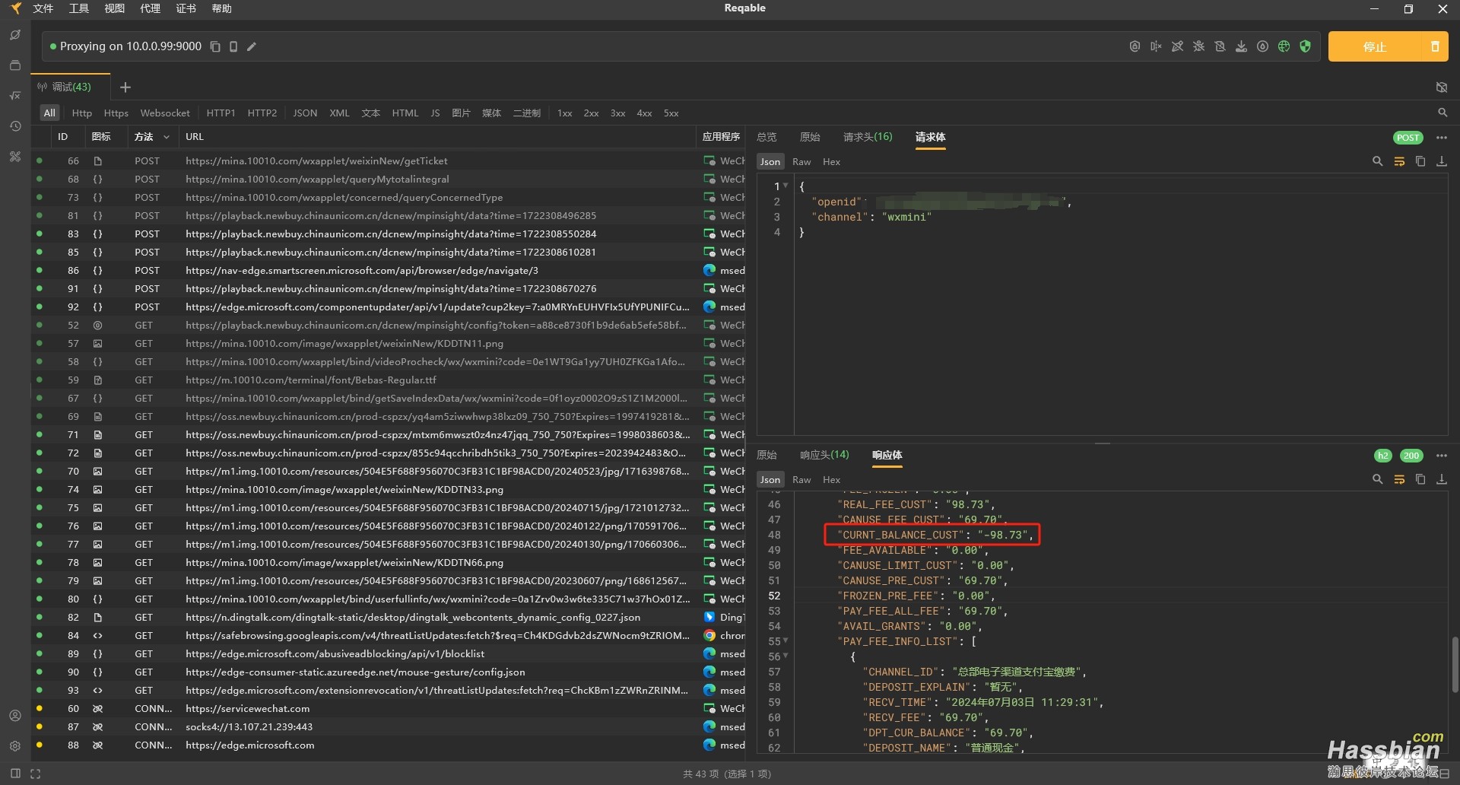Screen dimensions: 1460x785
Task: Collapse the object on response line 56
Action: pos(786,656)
